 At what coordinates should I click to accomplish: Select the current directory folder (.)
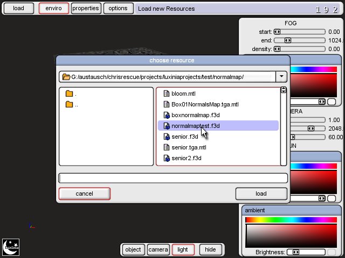click(69, 94)
